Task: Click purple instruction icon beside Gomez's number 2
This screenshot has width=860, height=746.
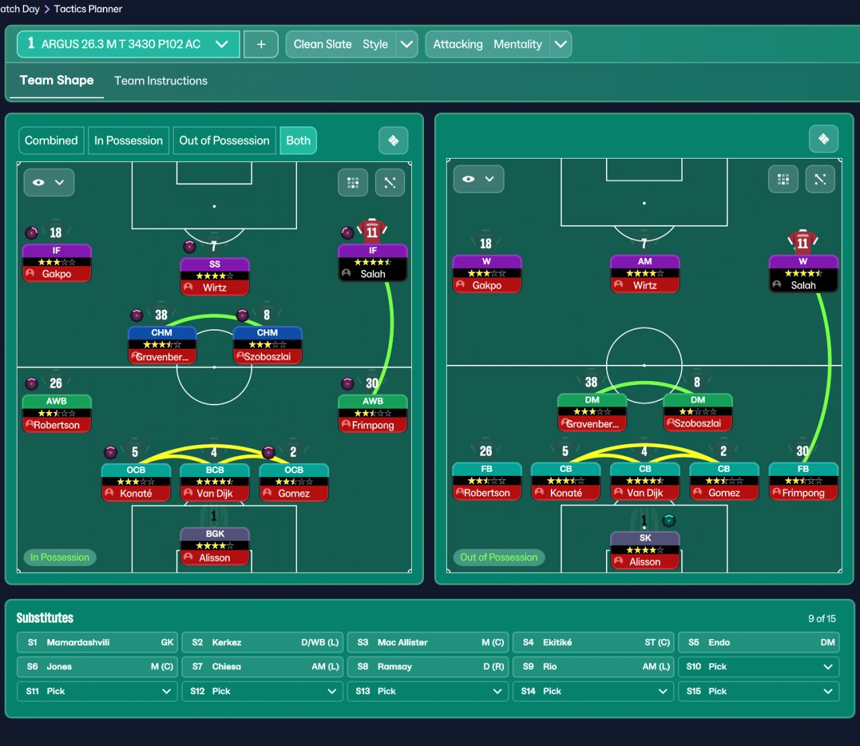Action: (x=269, y=452)
